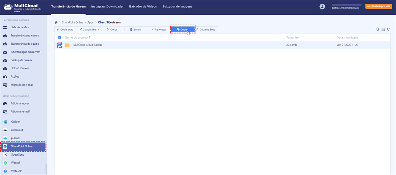Viewport: 396px width, 175px height.
Task: Click the ownCloud service icon
Action: (5, 130)
